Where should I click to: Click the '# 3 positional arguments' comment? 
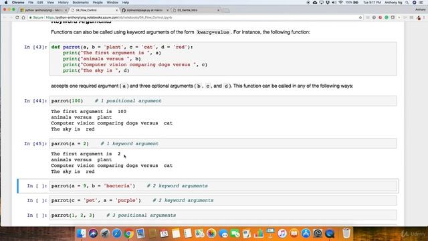(x=141, y=216)
